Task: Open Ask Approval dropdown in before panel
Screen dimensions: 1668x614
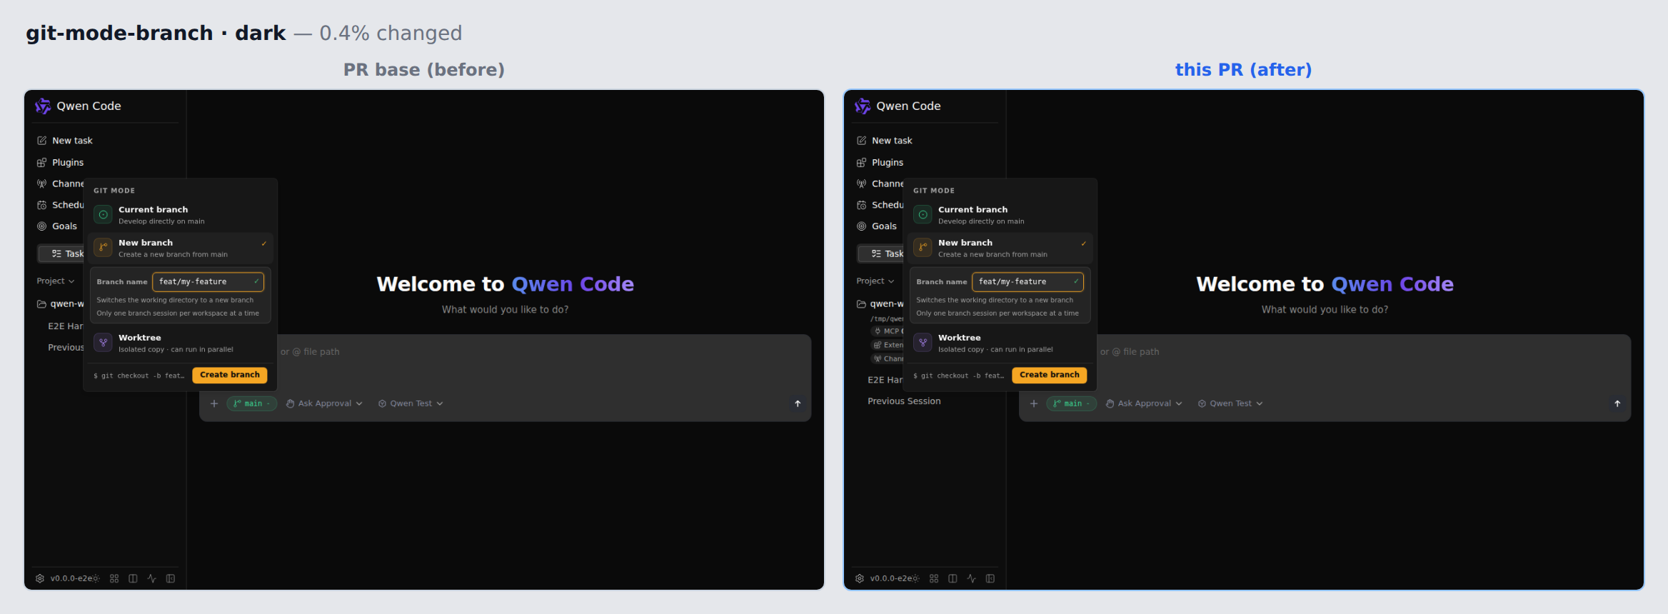Action: pyautogui.click(x=324, y=403)
